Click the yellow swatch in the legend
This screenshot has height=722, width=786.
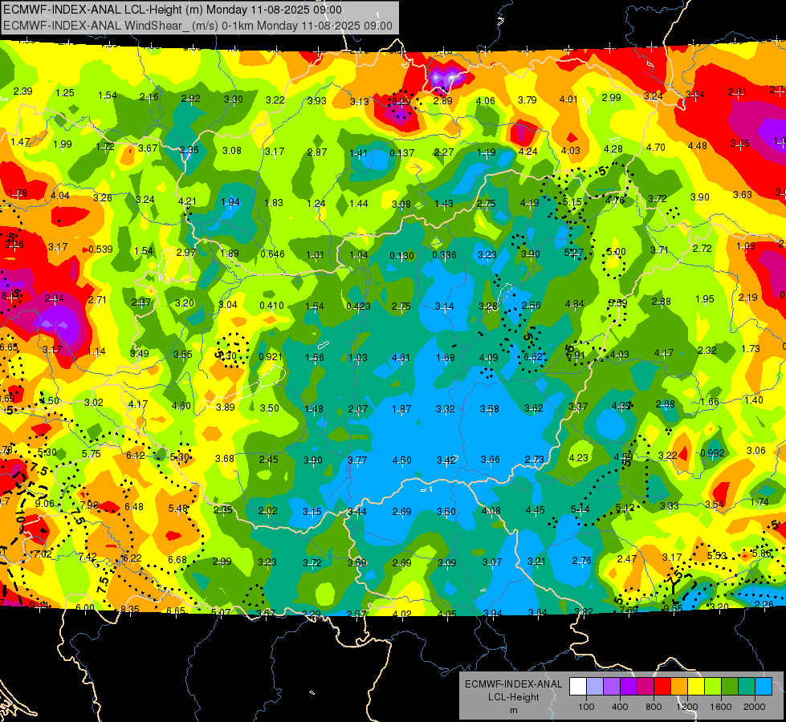pos(696,687)
